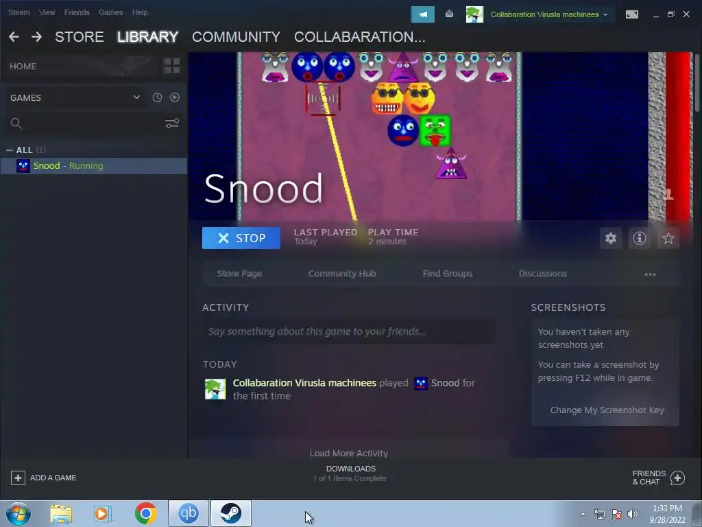Toggle the ready-to-play filter icon
This screenshot has height=527, width=702.
point(175,97)
